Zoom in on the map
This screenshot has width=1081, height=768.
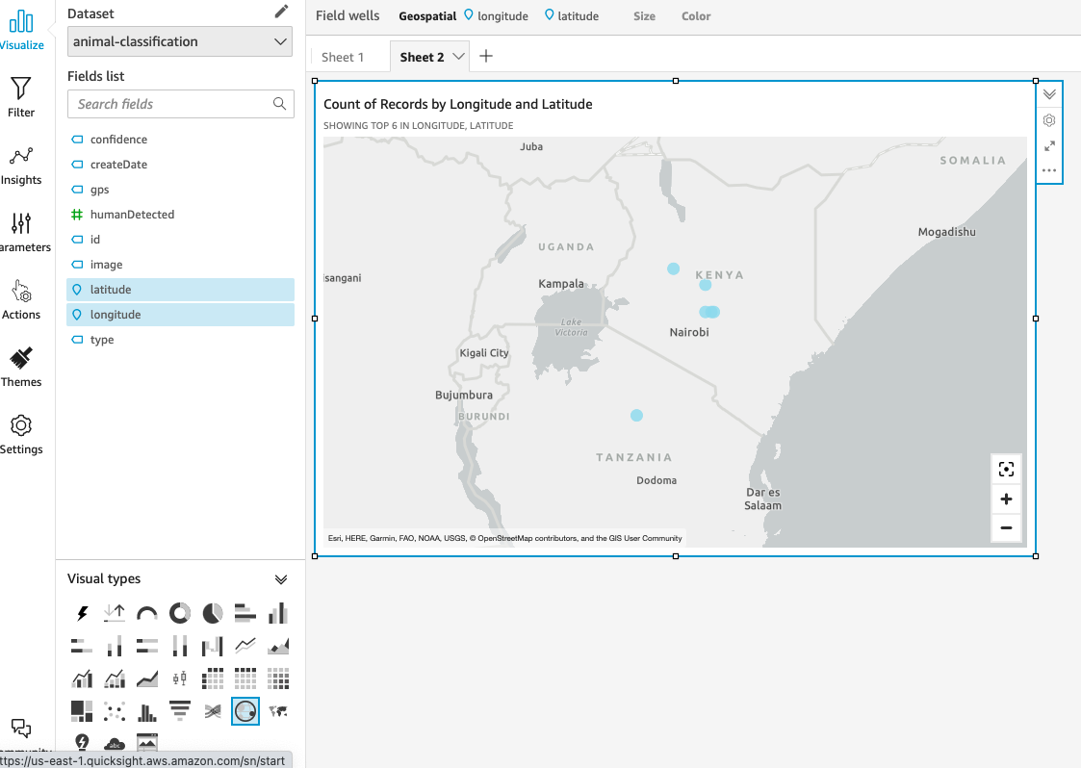click(x=1006, y=499)
